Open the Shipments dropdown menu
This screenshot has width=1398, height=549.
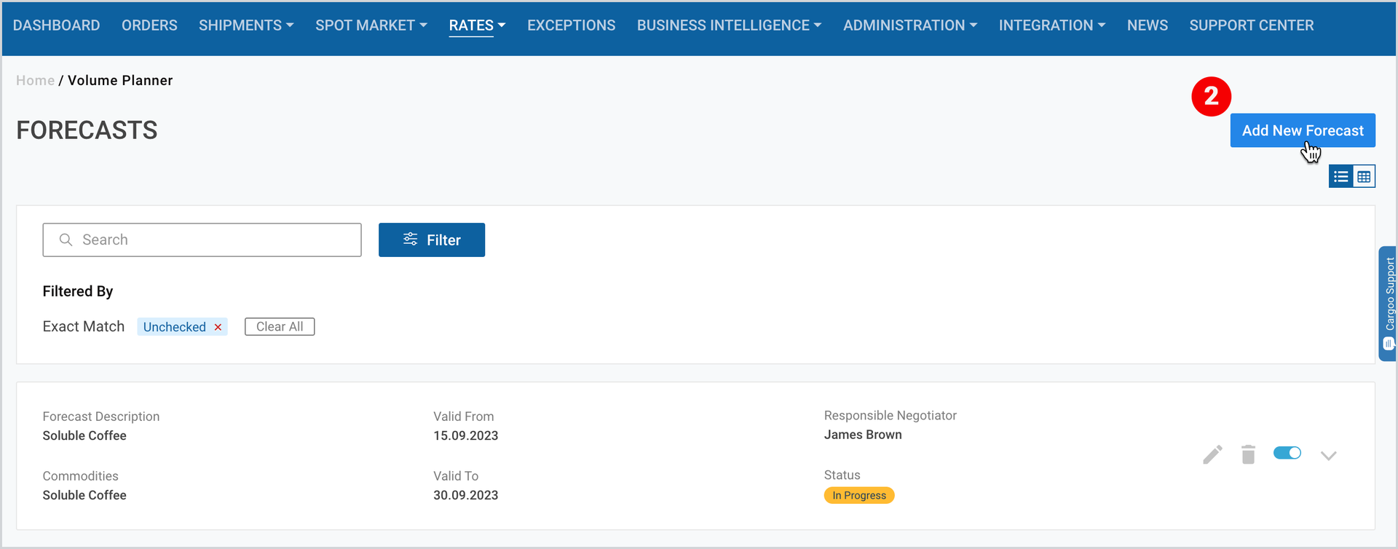coord(246,25)
